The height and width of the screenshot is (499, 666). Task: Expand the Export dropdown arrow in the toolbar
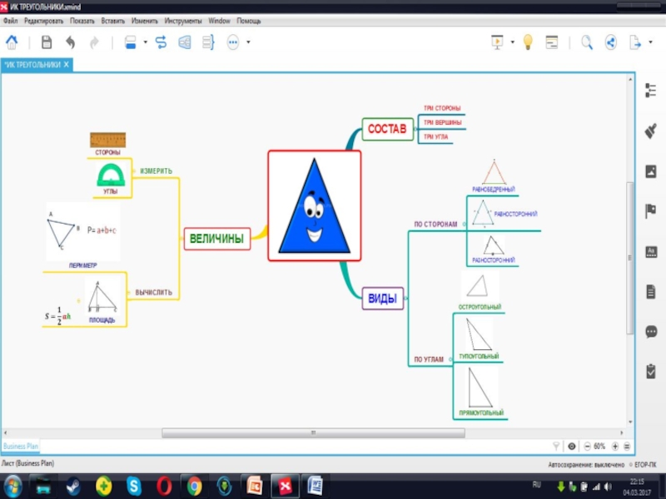coord(651,42)
